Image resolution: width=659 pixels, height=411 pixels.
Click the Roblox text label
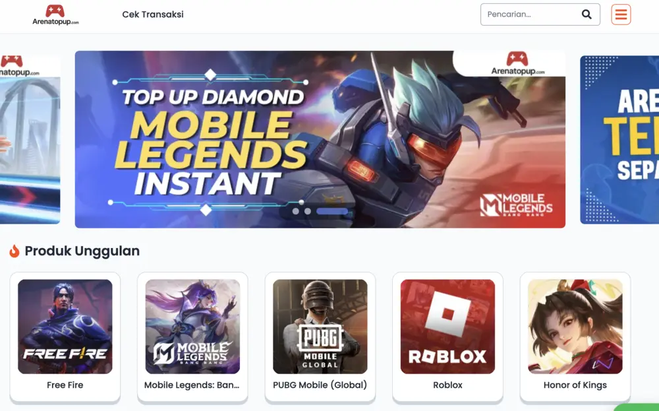pos(447,385)
